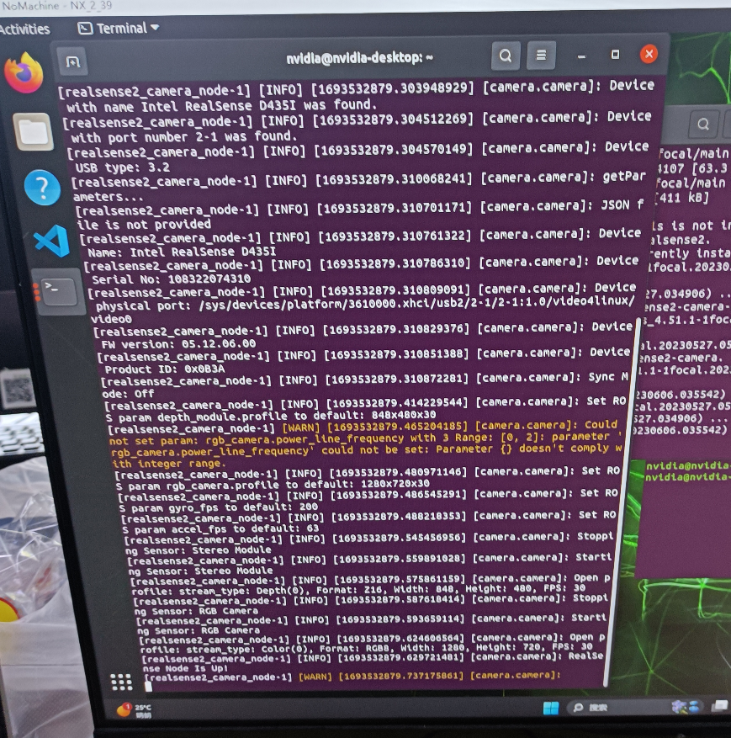Click the terminal search magnifier button
Image resolution: width=731 pixels, height=738 pixels.
click(x=506, y=56)
